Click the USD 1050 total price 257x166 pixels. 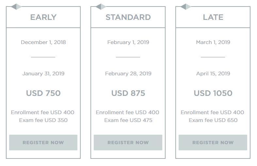(213, 93)
